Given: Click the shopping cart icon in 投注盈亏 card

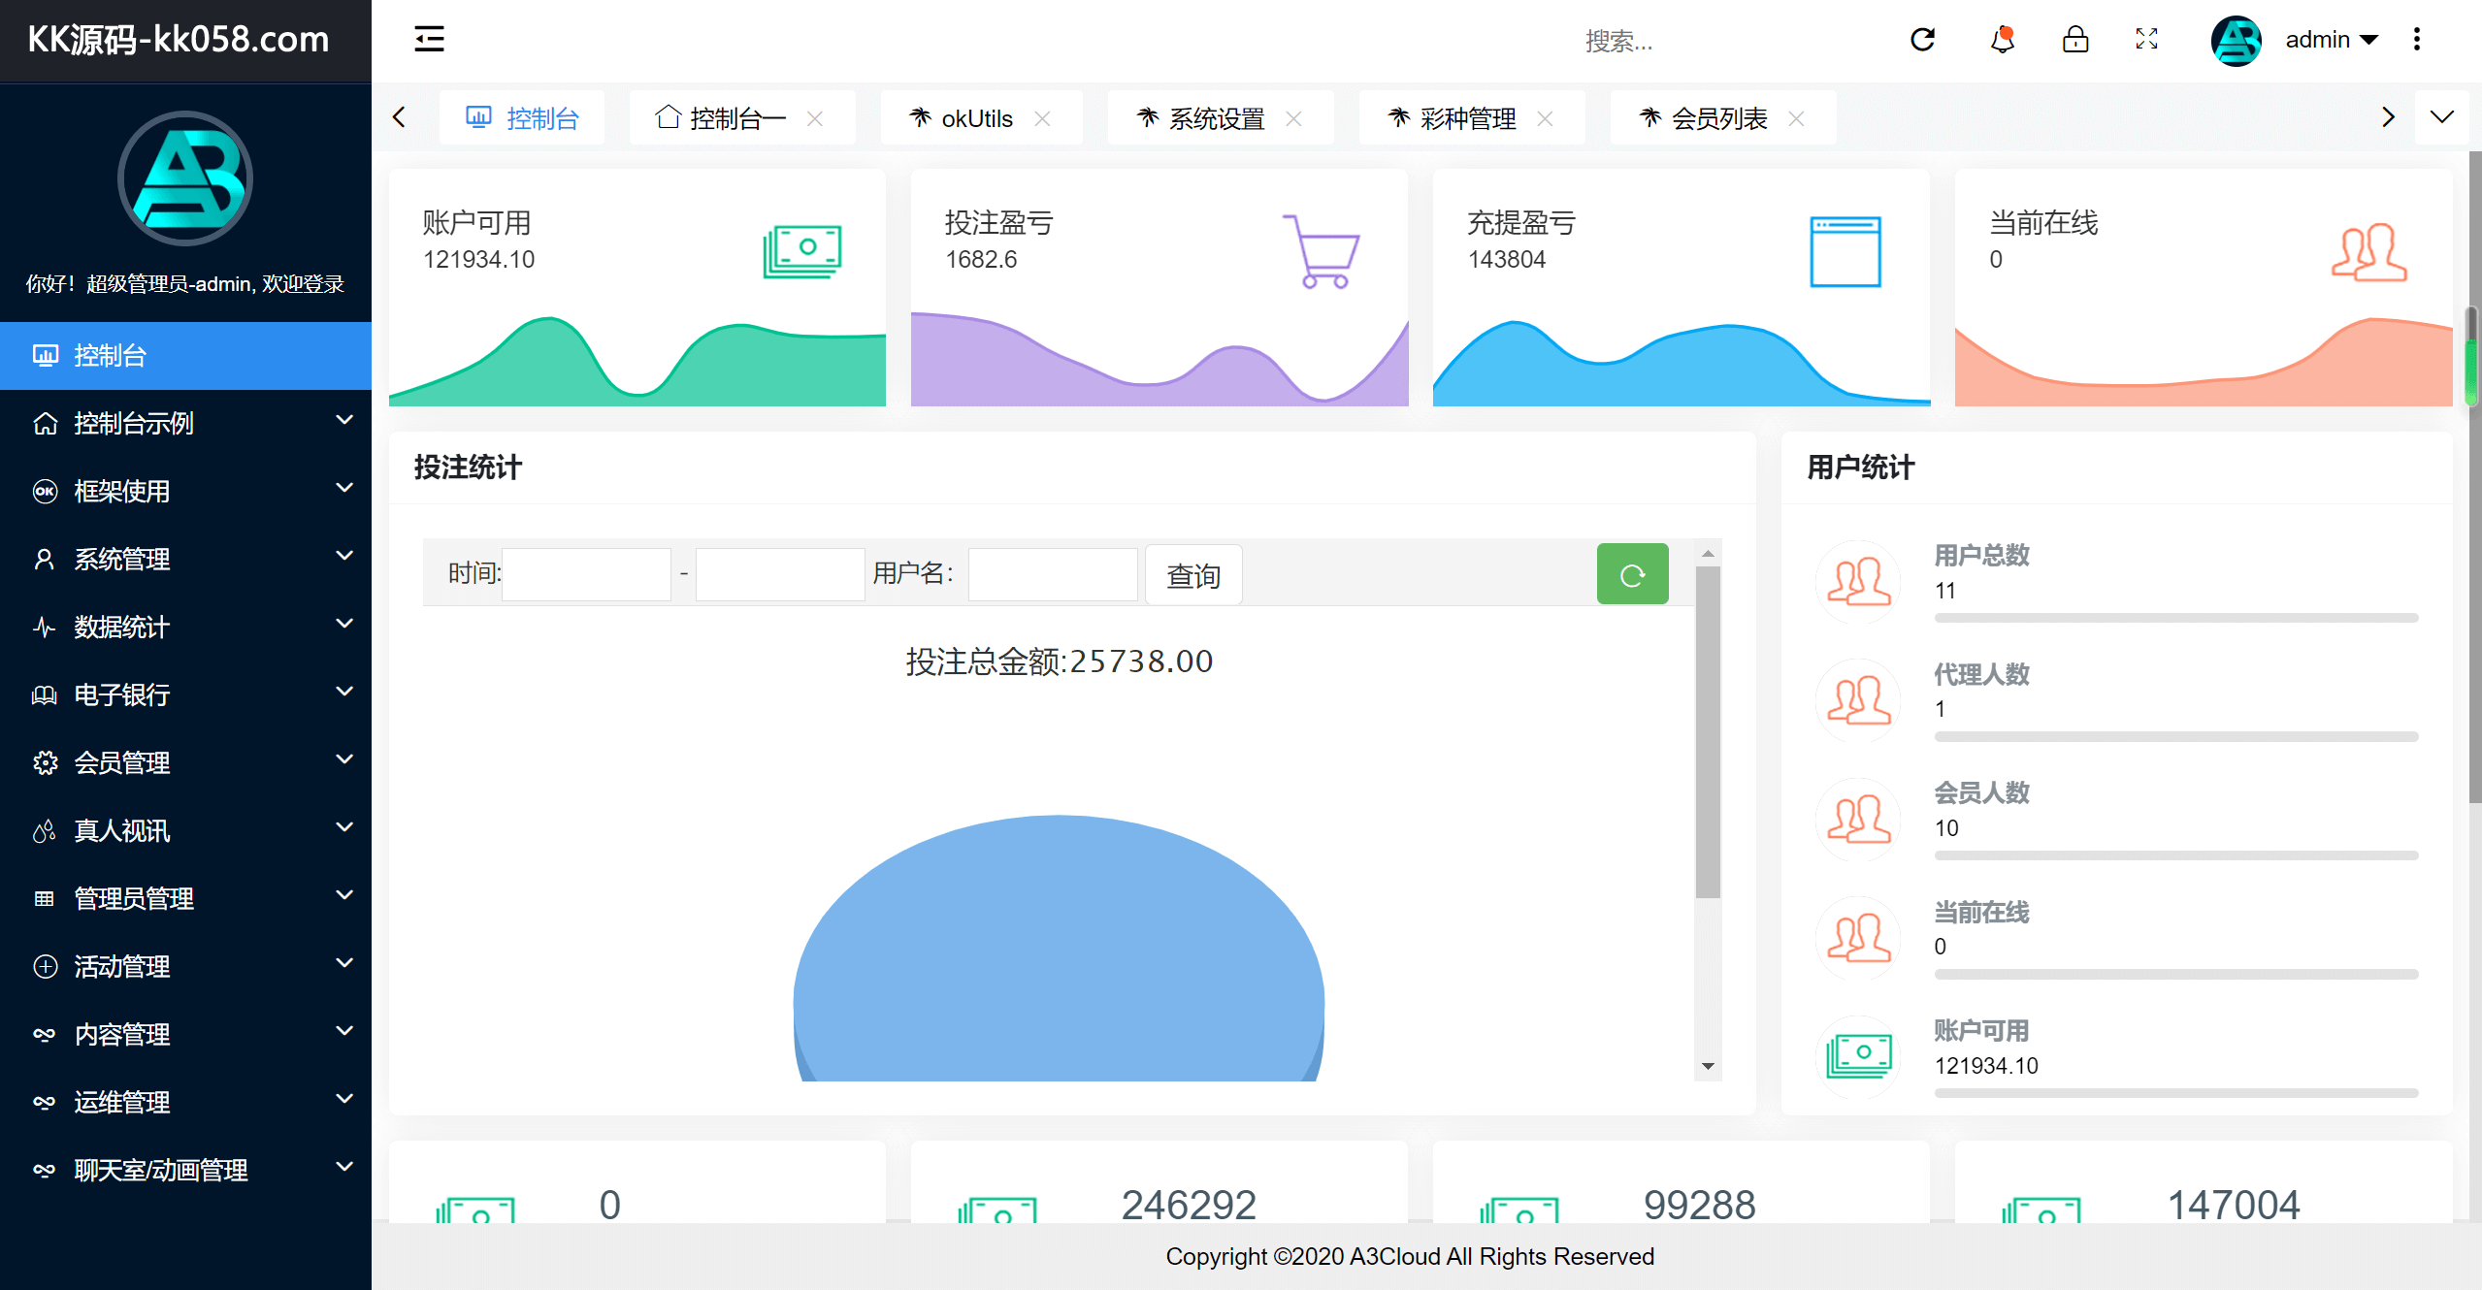Looking at the screenshot, I should point(1322,251).
